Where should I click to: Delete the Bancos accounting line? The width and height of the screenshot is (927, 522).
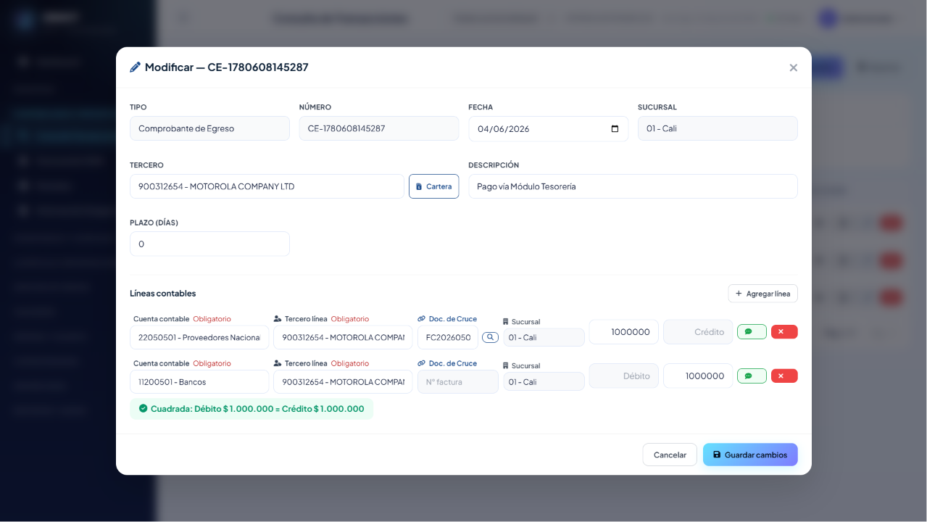[784, 376]
